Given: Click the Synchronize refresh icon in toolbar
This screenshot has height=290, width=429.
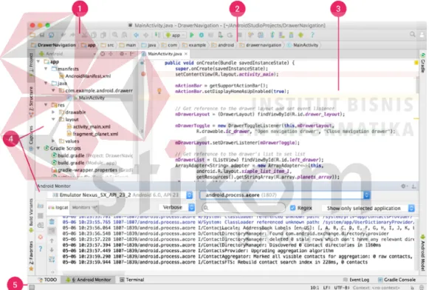Looking at the screenshot, I should 51,35.
